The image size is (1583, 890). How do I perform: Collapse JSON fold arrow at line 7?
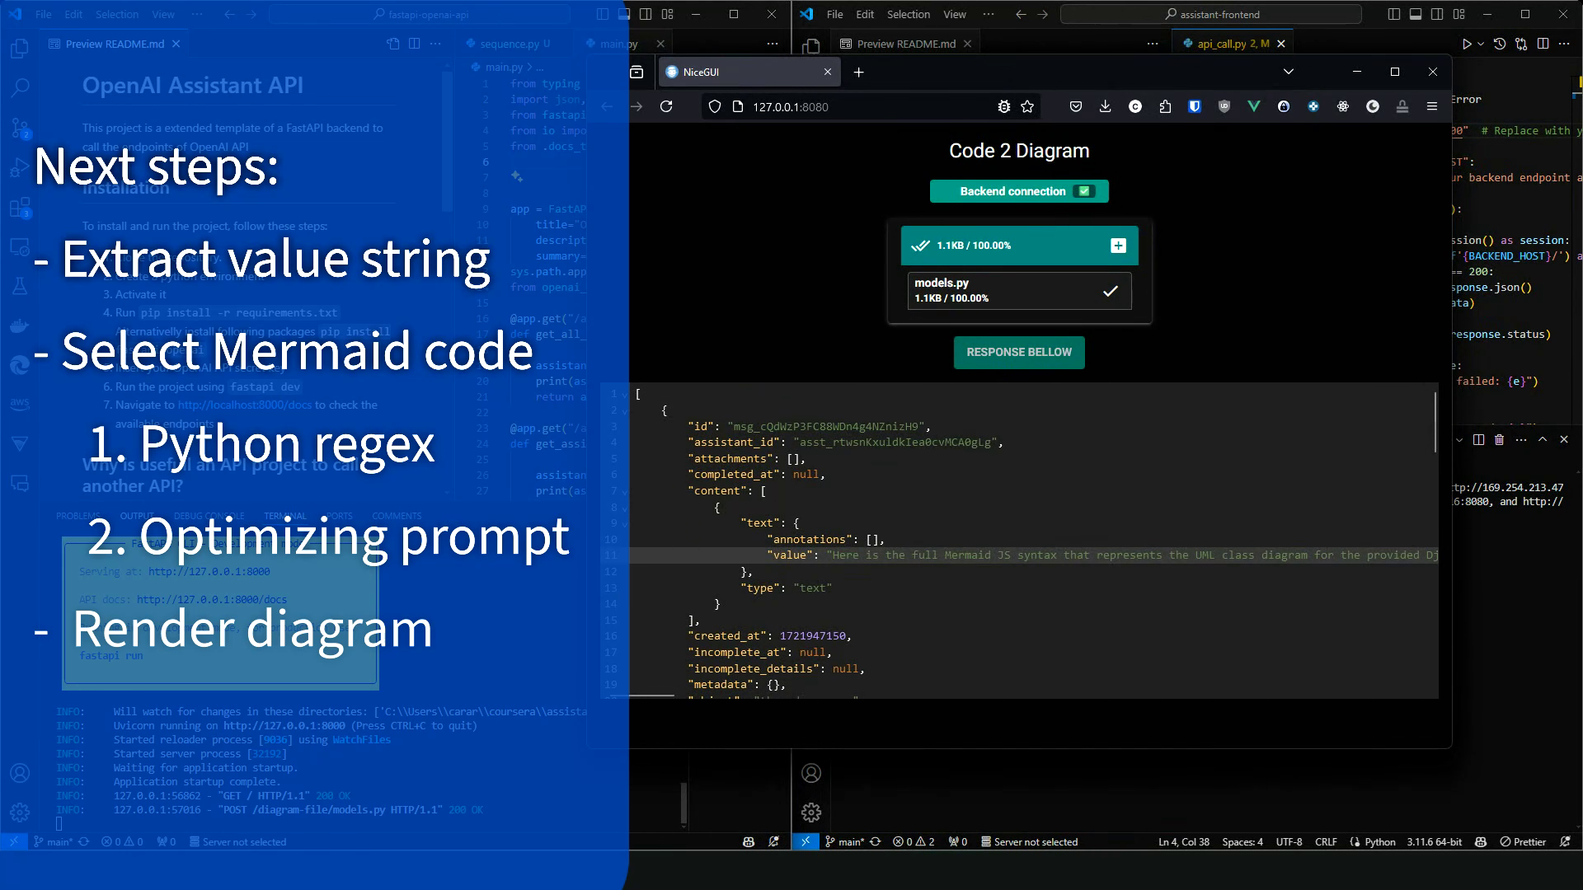point(625,491)
